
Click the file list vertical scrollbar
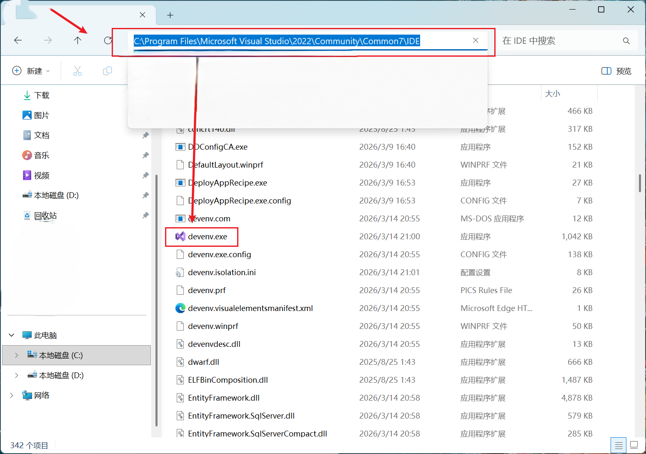(640, 183)
